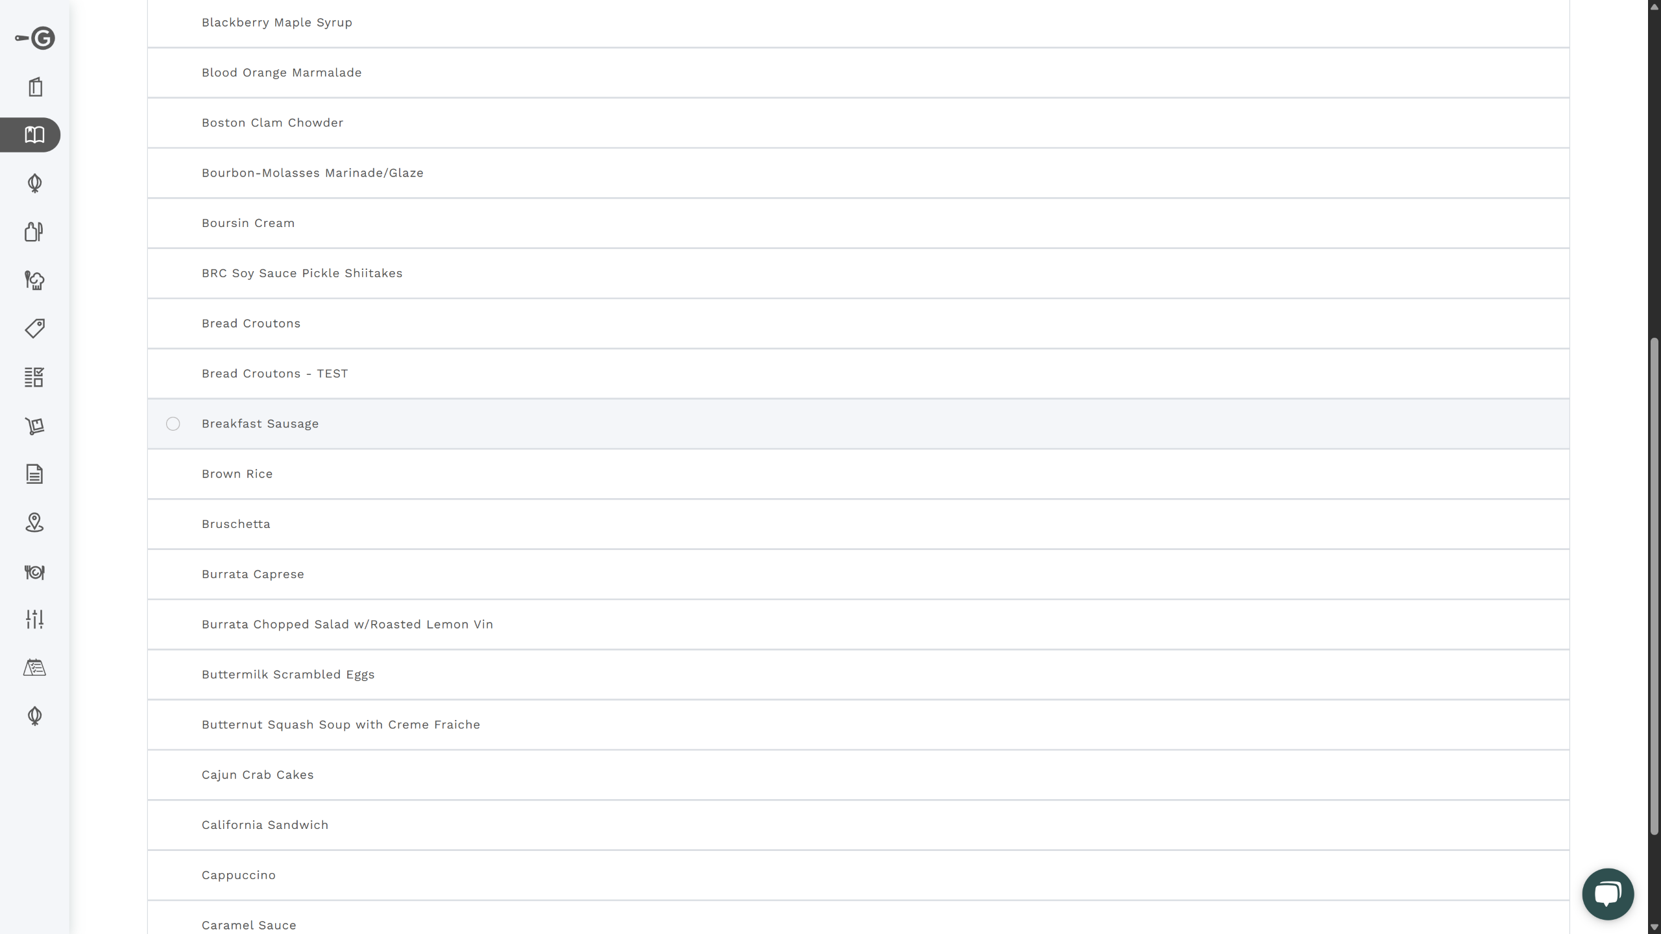This screenshot has width=1661, height=934.
Task: Select the recipe book sidebar icon
Action: pyautogui.click(x=34, y=135)
